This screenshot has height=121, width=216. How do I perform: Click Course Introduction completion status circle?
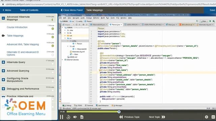click(53, 29)
